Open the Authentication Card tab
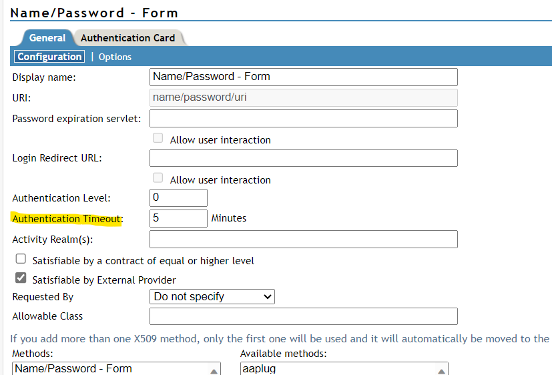This screenshot has height=375, width=552. point(127,38)
